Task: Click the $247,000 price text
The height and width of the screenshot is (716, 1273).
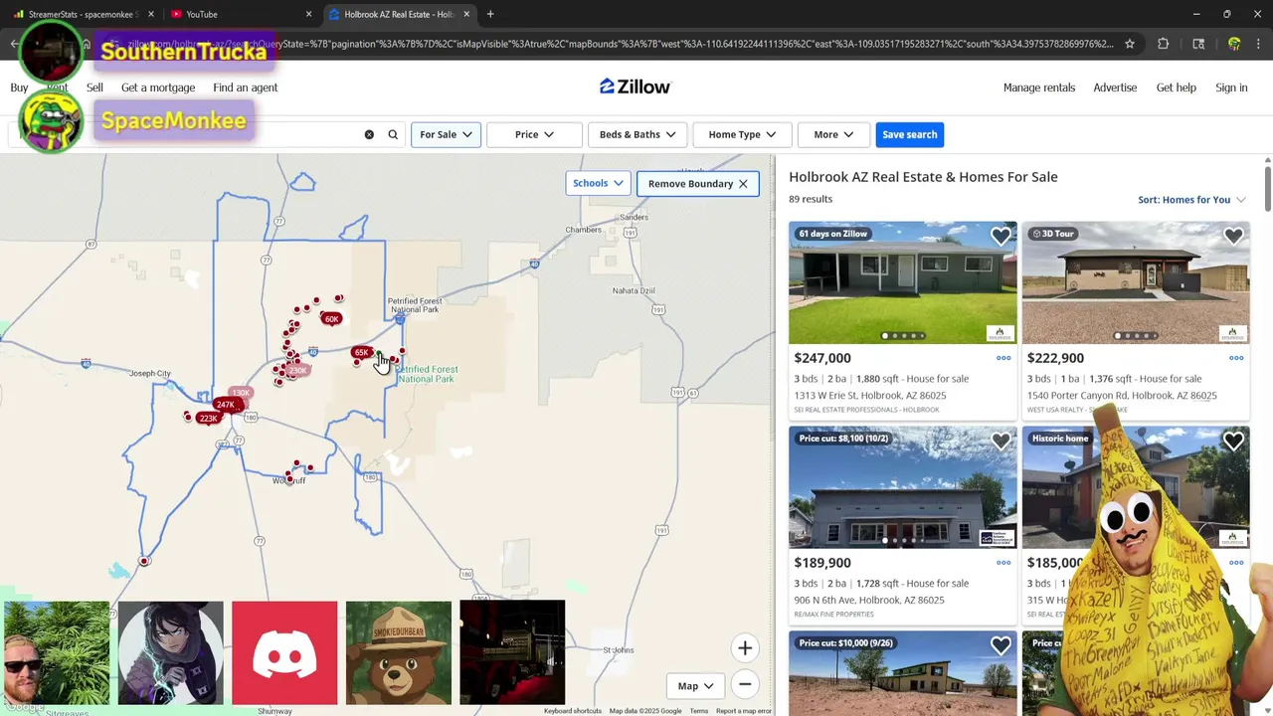Action: [822, 358]
